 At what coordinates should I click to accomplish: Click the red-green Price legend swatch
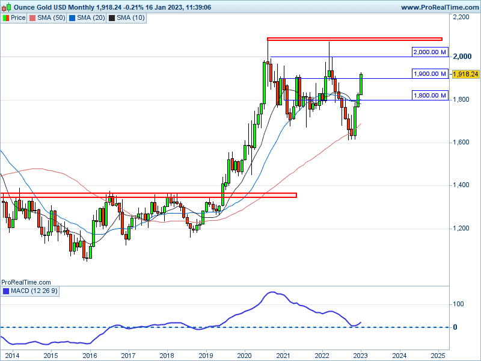coord(6,18)
